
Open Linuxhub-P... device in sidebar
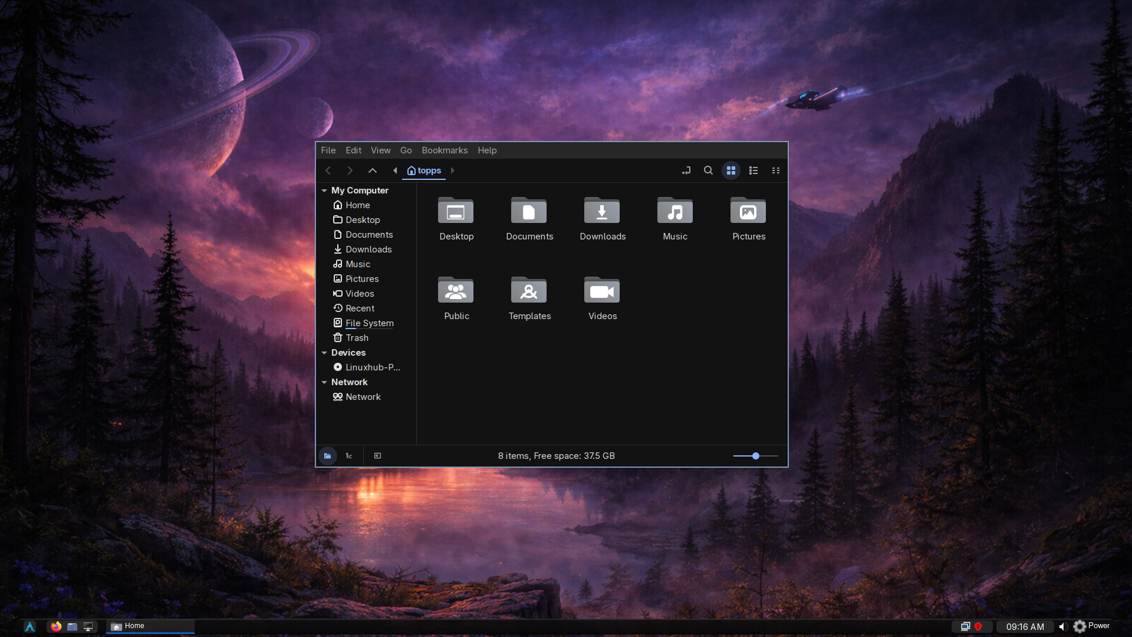372,367
